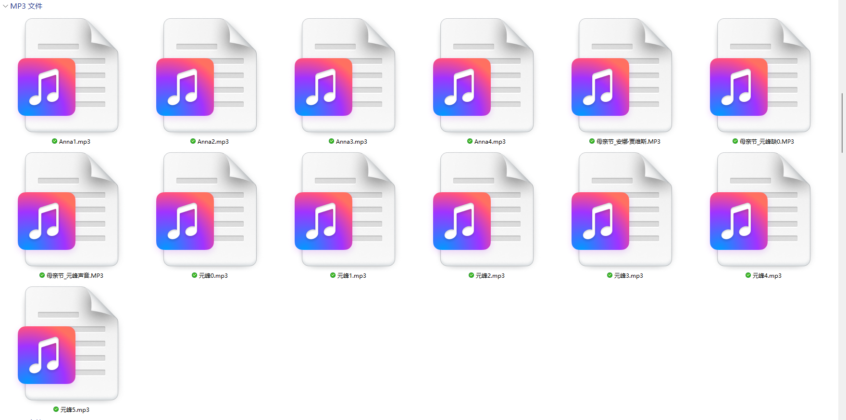Select the 母亲节_元峰缺0.MP3 file icon
The height and width of the screenshot is (420, 846).
click(760, 75)
